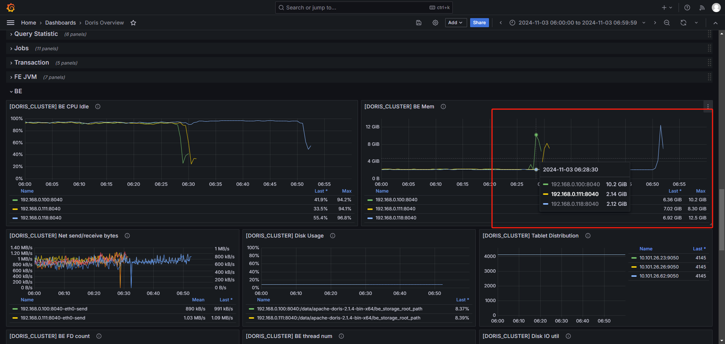
Task: Sort Disk Usage legend by Last column
Action: coord(463,300)
